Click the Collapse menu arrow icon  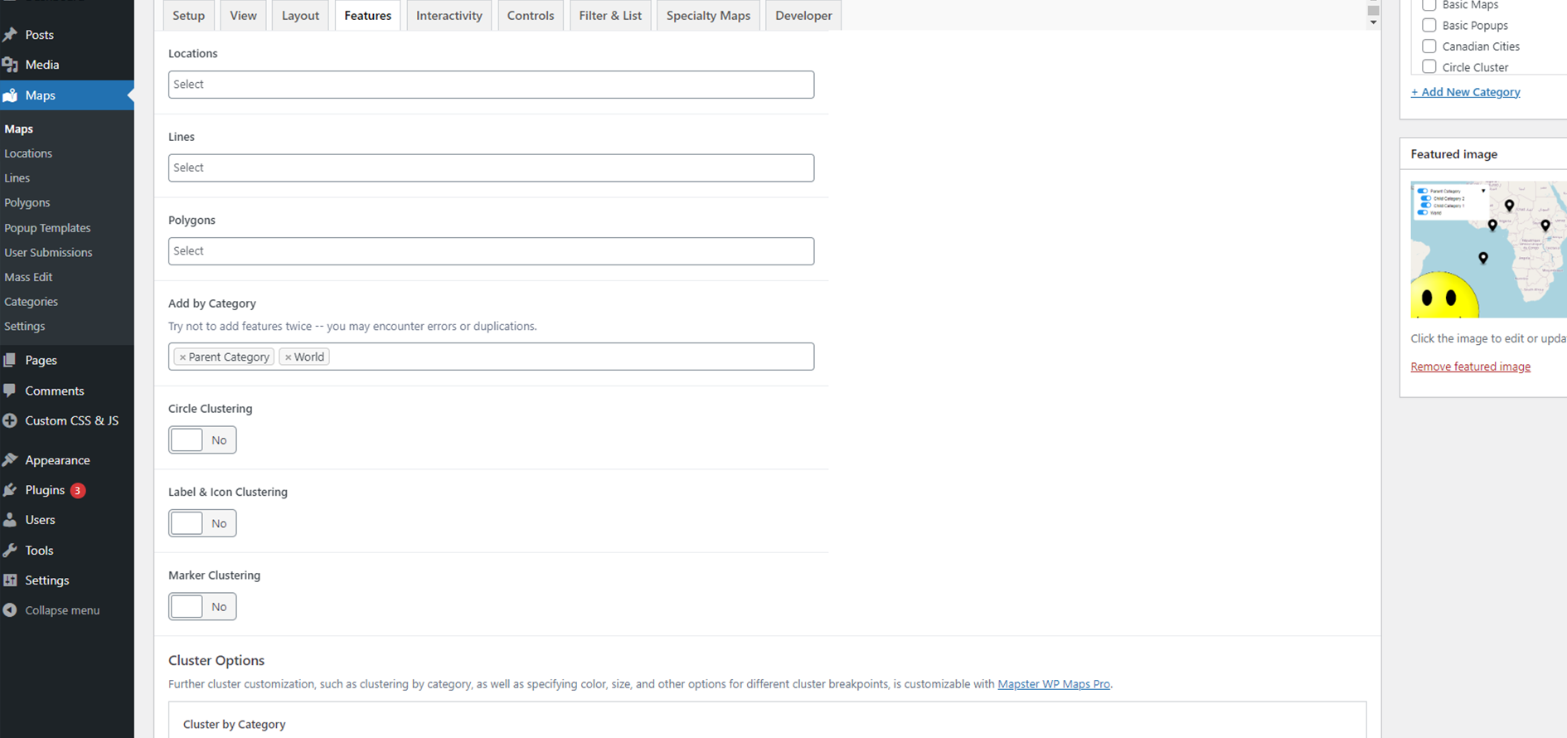point(10,610)
